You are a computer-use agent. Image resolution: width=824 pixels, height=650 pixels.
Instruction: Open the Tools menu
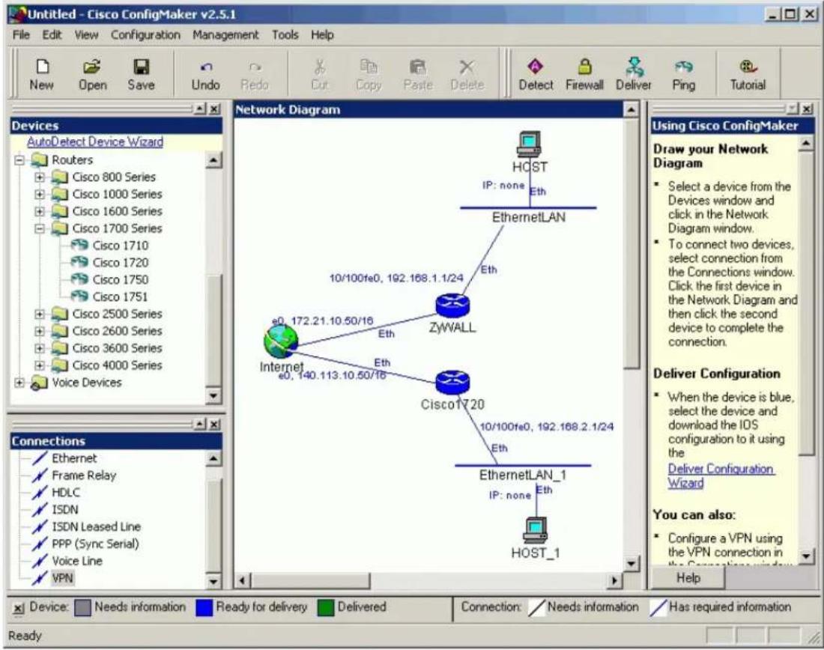[285, 34]
